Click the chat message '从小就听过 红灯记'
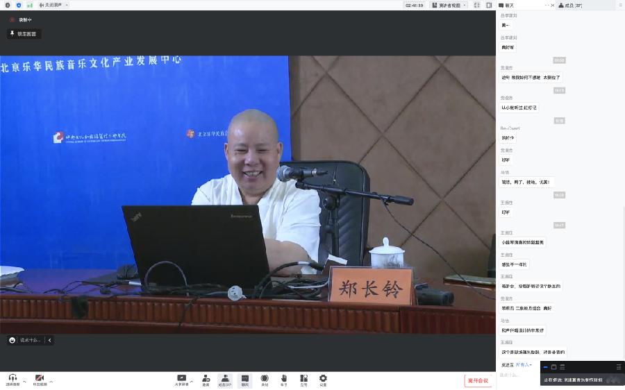 coord(519,108)
